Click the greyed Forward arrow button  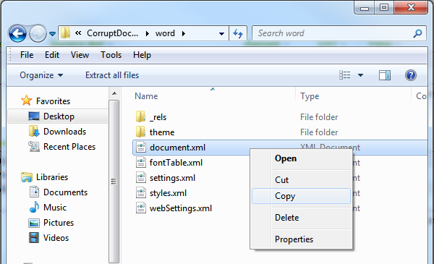[38, 34]
